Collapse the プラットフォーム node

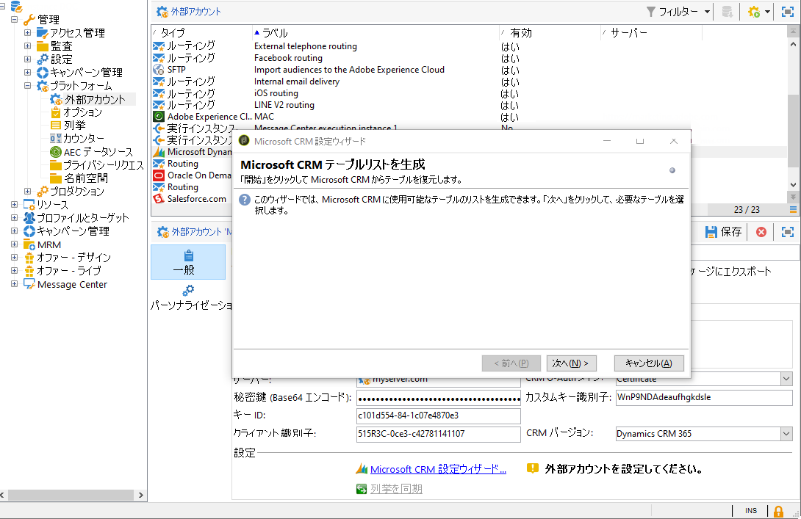(x=28, y=86)
